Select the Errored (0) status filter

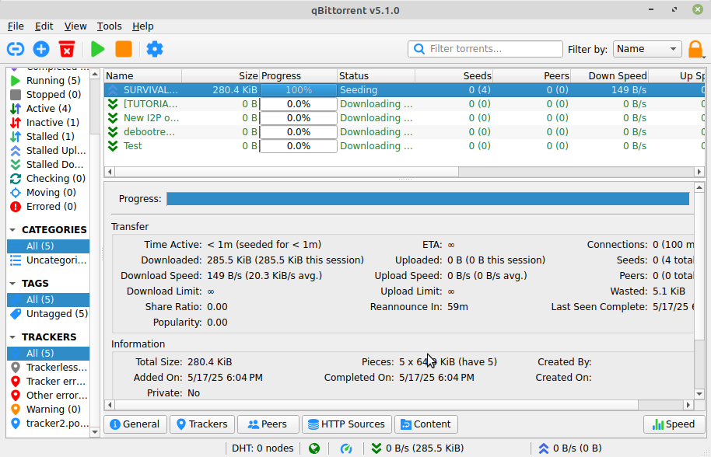(x=48, y=207)
